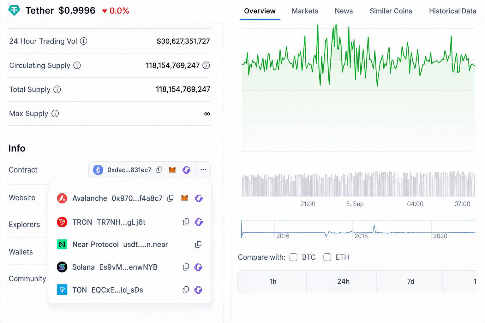Copy TRON contract address
This screenshot has width=485, height=323.
click(x=186, y=222)
